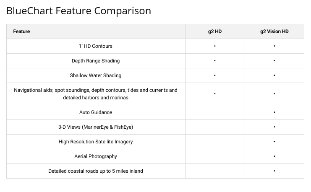The width and height of the screenshot is (311, 192).
Task: Click the g2 Vision HD column header
Action: (x=274, y=31)
